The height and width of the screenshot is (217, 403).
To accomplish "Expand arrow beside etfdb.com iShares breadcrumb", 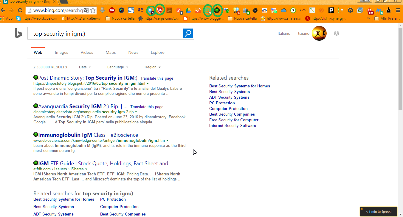I will (86, 169).
